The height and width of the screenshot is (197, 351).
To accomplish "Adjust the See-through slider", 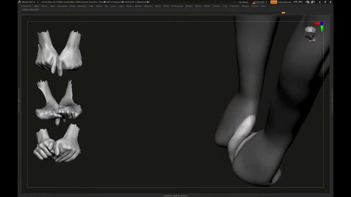I will tap(259, 2).
